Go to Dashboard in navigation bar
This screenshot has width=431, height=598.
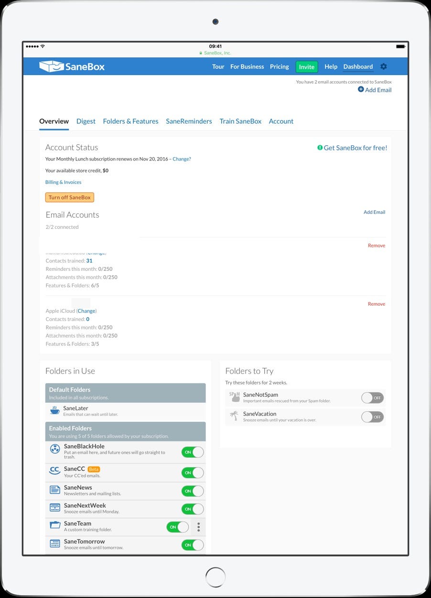pyautogui.click(x=358, y=66)
